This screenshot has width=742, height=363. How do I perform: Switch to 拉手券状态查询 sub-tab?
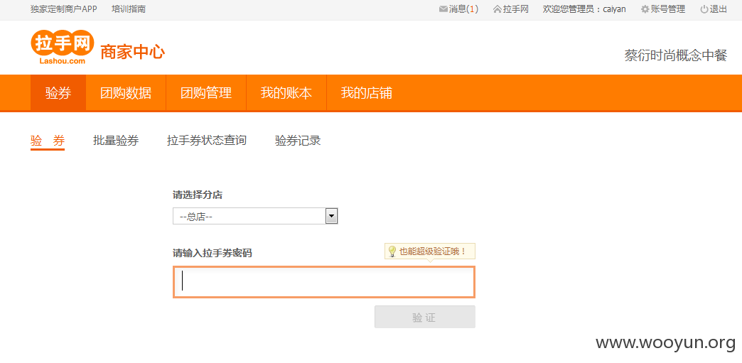pyautogui.click(x=207, y=141)
